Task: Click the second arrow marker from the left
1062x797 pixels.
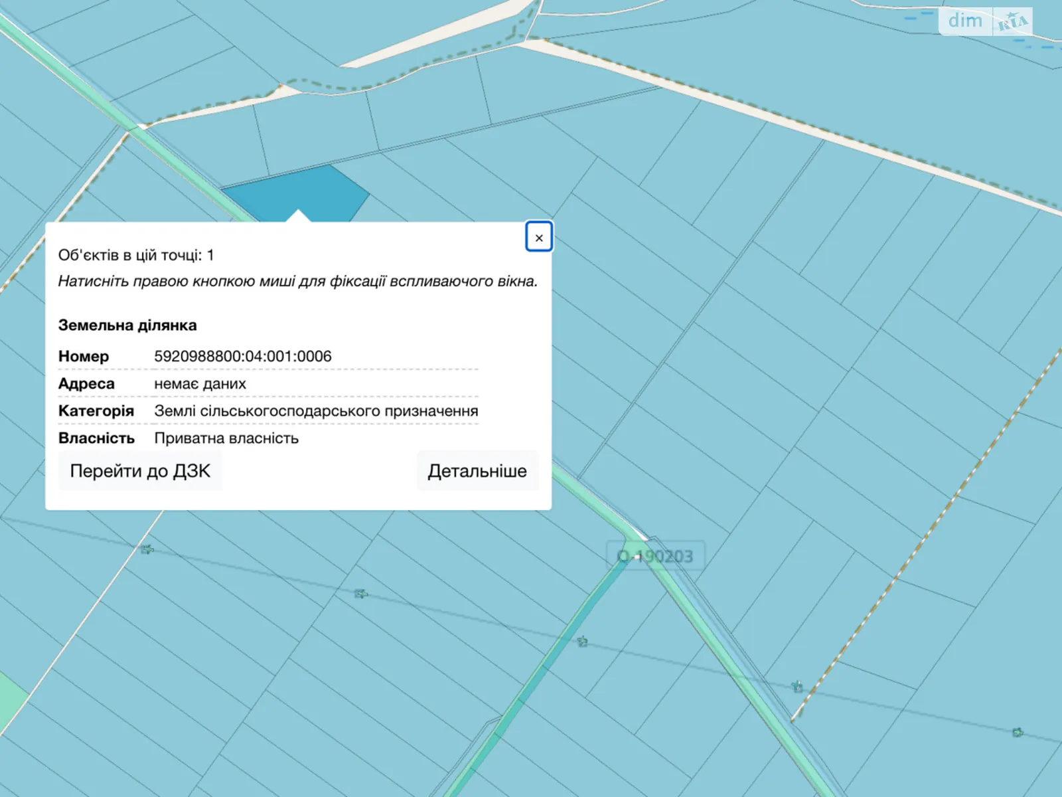Action: pos(360,593)
